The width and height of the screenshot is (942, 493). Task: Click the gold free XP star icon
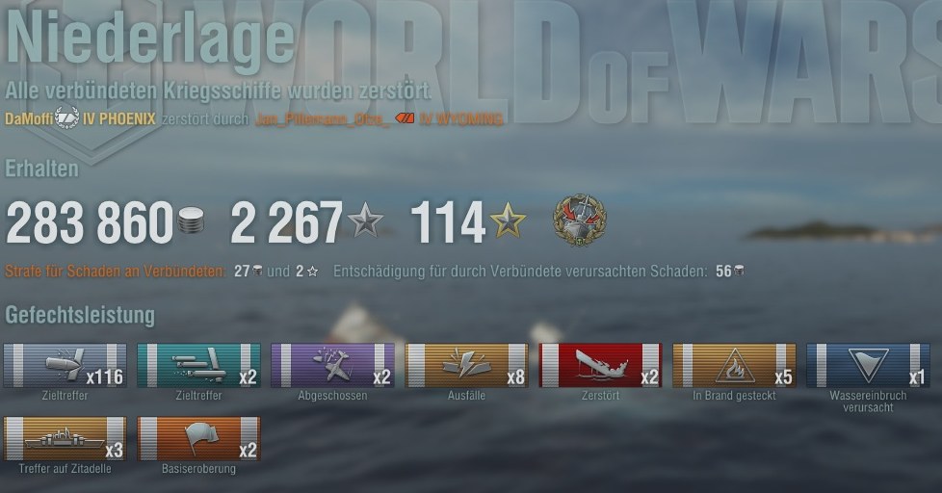coord(508,220)
